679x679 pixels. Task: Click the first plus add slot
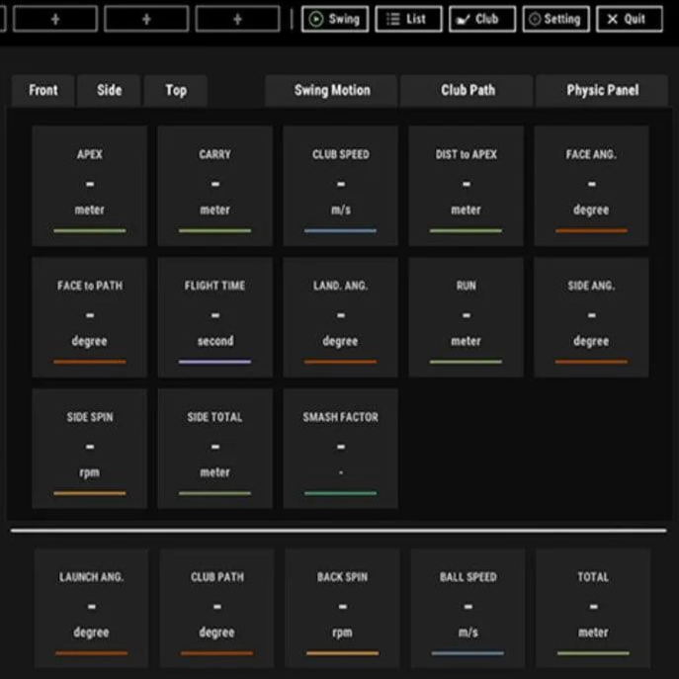tap(55, 19)
